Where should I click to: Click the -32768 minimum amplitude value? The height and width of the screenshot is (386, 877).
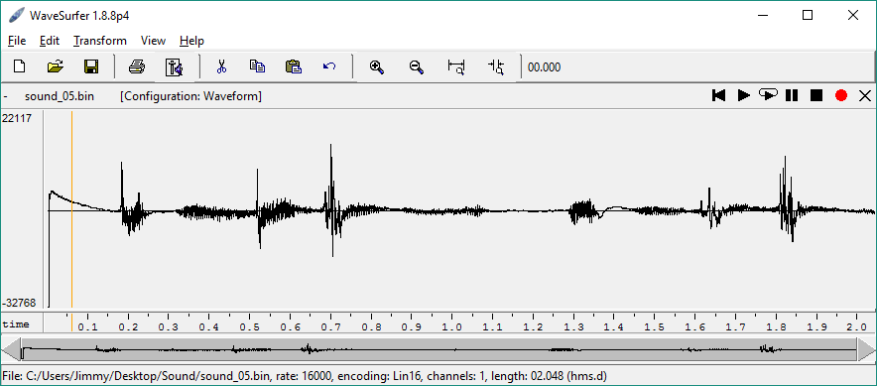coord(19,303)
